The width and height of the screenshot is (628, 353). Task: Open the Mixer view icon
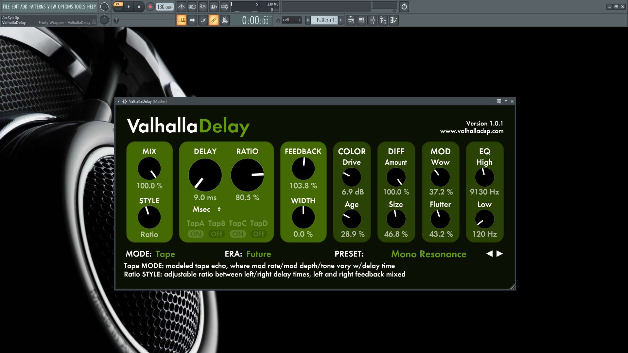[372, 20]
